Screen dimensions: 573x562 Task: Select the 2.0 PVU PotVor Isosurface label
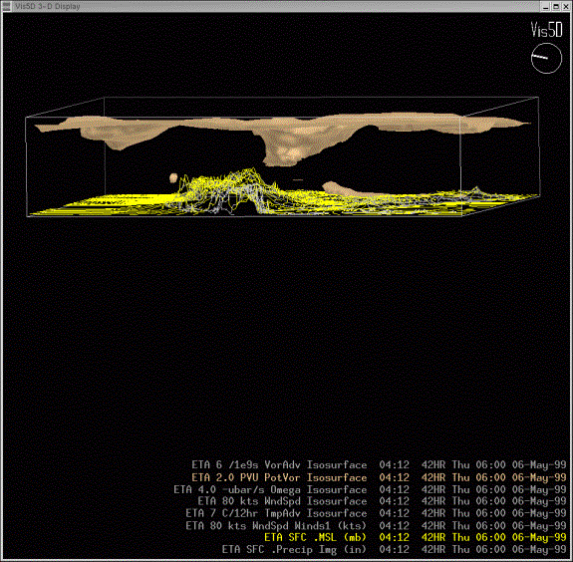click(279, 477)
